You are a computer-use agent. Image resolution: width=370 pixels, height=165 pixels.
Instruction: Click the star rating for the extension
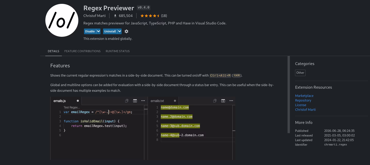pyautogui.click(x=150, y=16)
